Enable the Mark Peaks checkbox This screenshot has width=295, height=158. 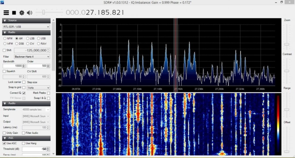(48, 93)
